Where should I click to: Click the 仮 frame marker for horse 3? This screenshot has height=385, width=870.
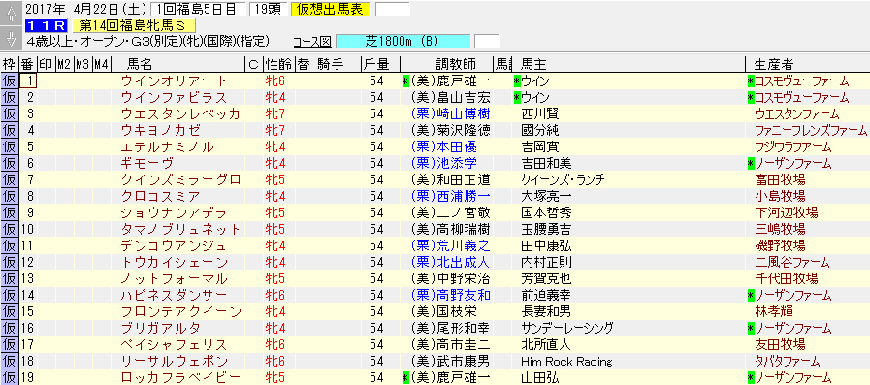[x=10, y=114]
